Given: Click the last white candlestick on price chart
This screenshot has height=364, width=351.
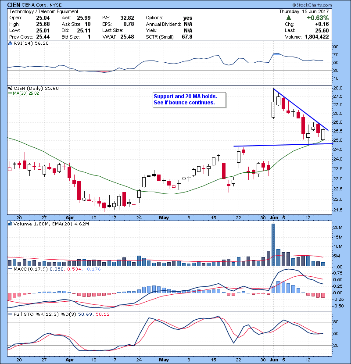Looking at the screenshot, I should (x=323, y=135).
